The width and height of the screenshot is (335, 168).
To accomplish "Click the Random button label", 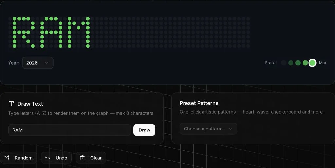I will [24, 158].
